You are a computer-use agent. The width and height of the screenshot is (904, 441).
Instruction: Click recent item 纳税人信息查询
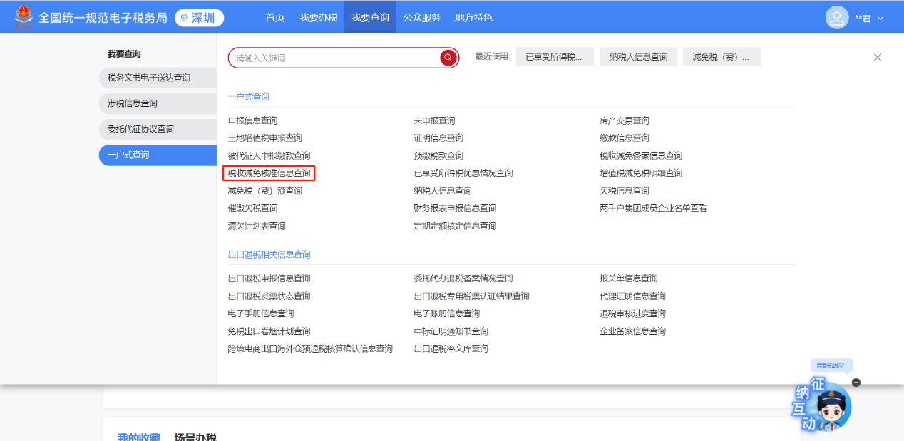[x=639, y=57]
